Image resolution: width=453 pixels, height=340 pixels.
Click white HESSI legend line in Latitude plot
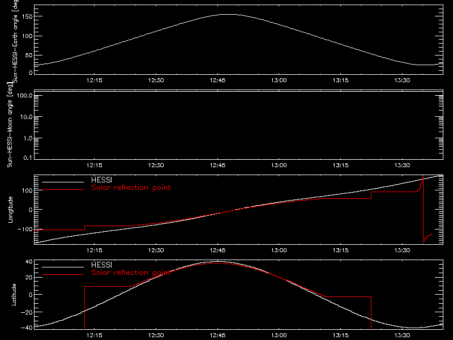63,267
